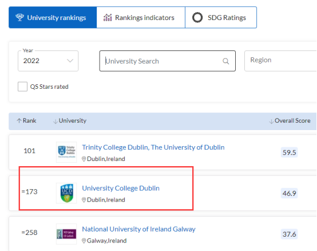Viewport: 317px width, 251px height.
Task: Enable the QS Stars rated checkbox
Action: pos(22,87)
